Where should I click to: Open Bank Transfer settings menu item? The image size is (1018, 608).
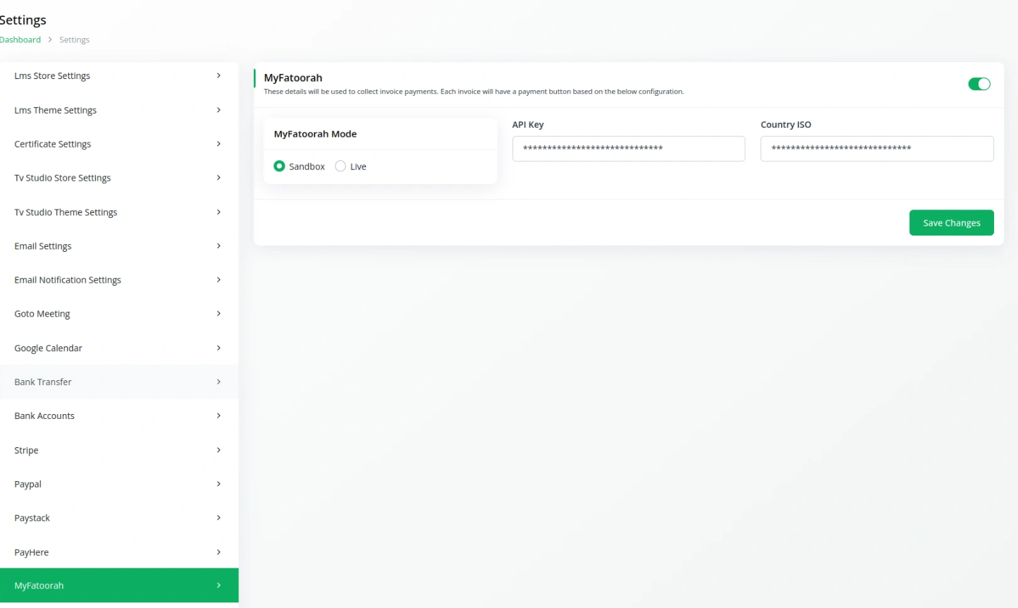pyautogui.click(x=119, y=382)
